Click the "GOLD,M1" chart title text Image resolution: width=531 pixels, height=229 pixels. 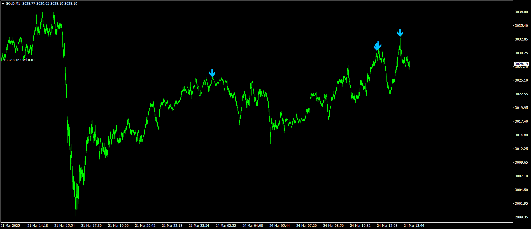[13, 4]
